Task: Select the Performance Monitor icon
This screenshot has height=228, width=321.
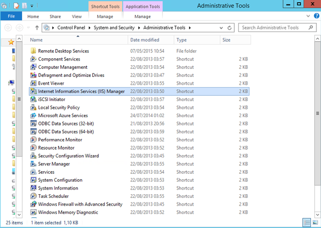Action: (x=33, y=140)
